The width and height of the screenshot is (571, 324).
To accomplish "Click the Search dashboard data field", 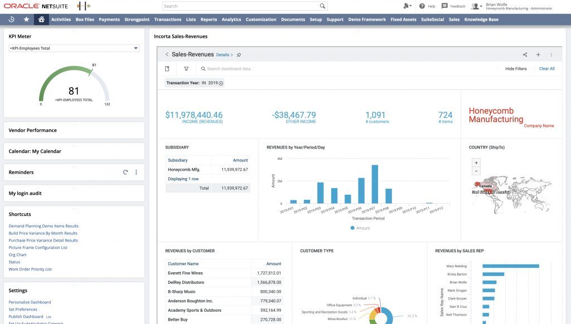I will click(229, 68).
